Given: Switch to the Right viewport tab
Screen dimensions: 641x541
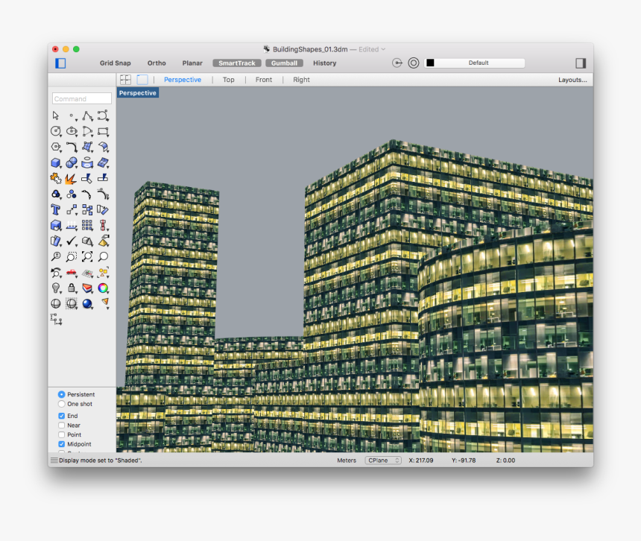Looking at the screenshot, I should tap(301, 80).
